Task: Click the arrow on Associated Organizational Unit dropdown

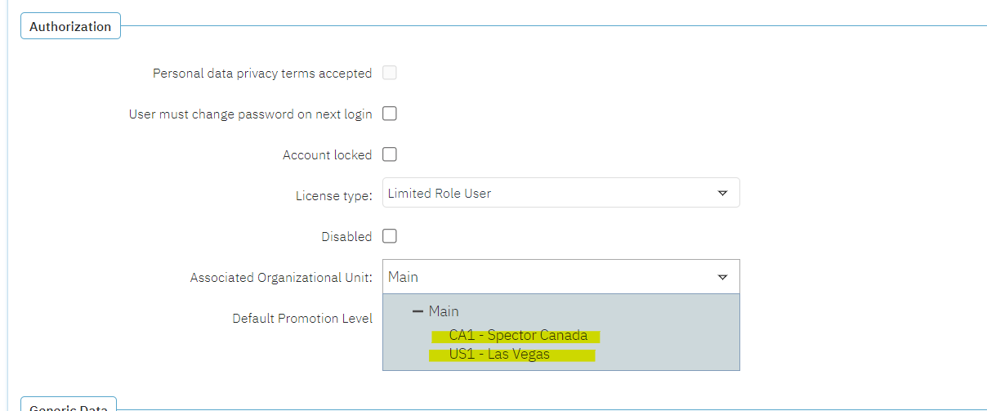Action: coord(722,278)
